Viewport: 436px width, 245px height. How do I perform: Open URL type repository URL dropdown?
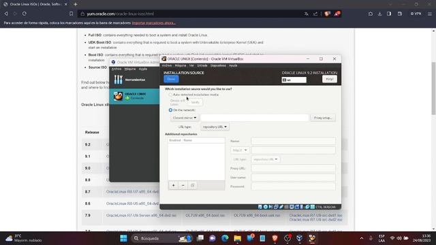tap(215, 127)
